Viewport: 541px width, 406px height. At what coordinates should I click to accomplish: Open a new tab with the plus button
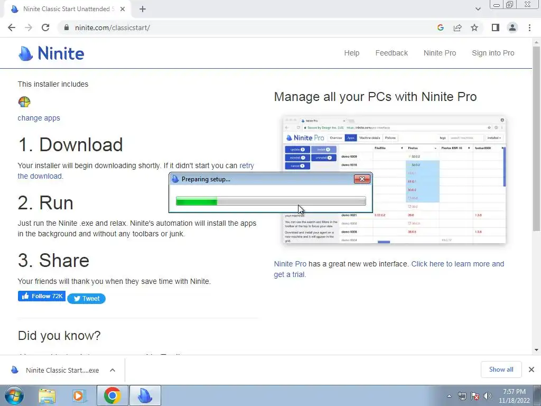(x=143, y=10)
